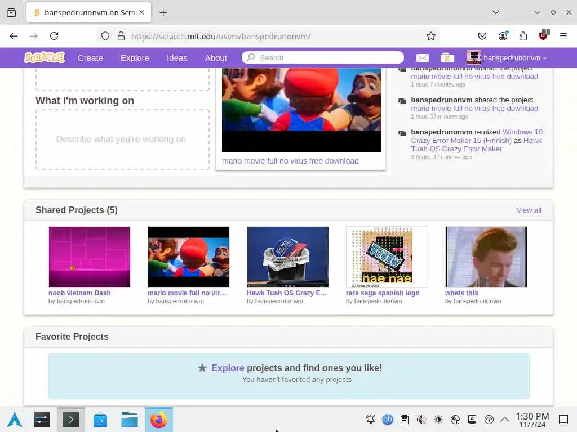Reload the page
577x432 pixels.
(54, 36)
